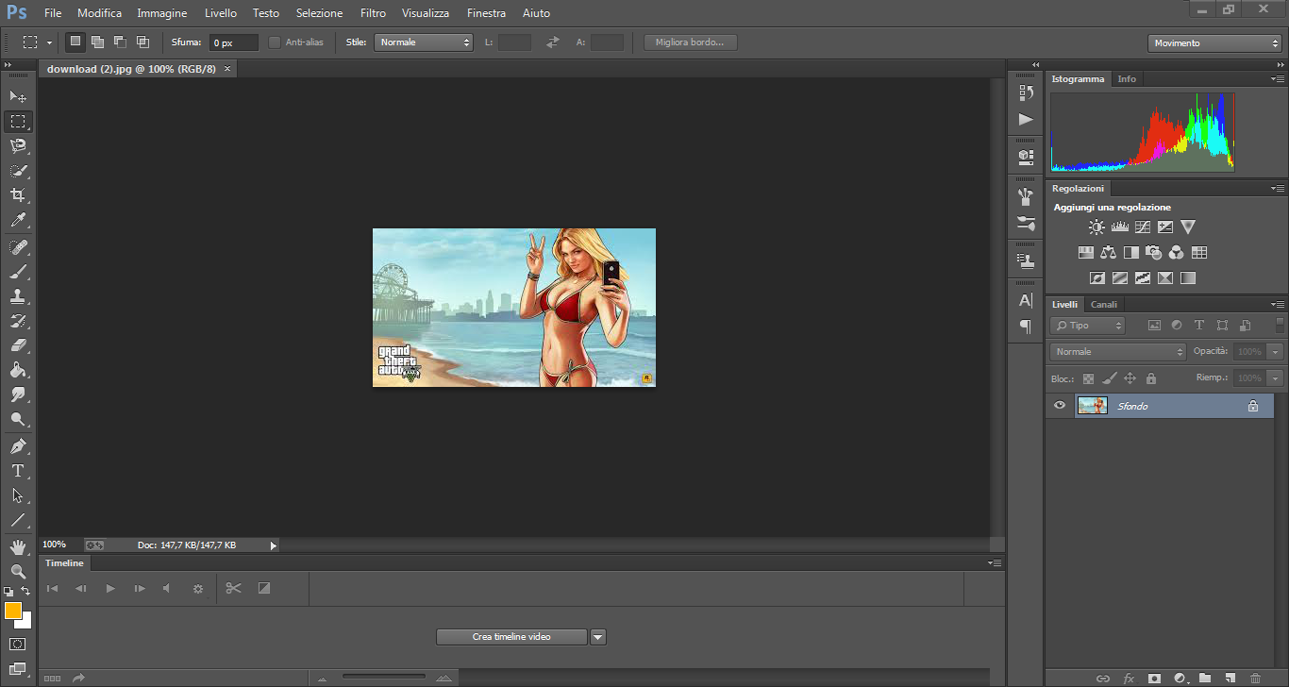Toggle the pixel layer filter
This screenshot has width=1289, height=687.
(x=1154, y=326)
